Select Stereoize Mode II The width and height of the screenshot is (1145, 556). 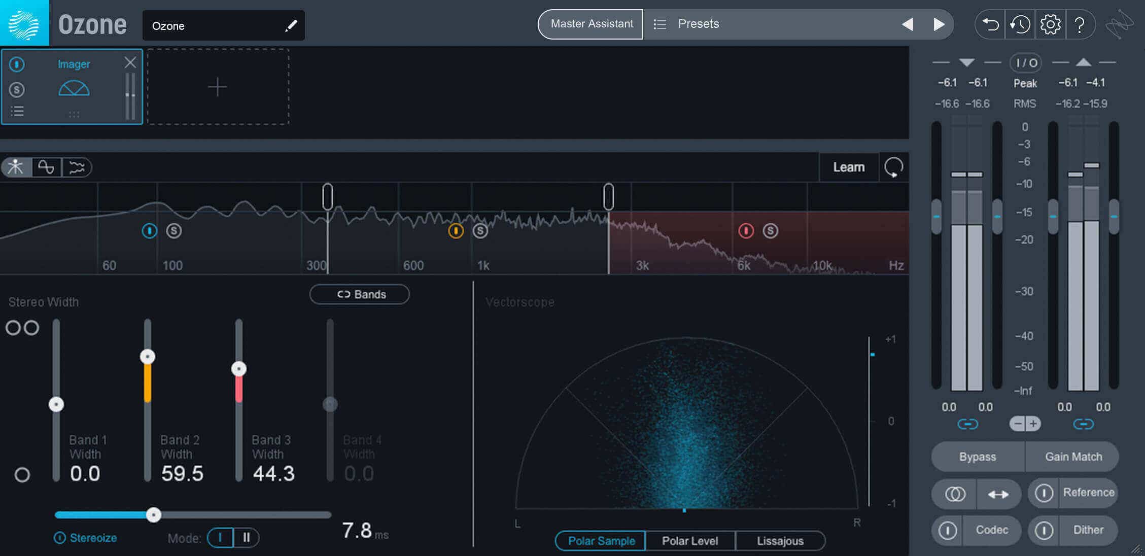point(247,537)
